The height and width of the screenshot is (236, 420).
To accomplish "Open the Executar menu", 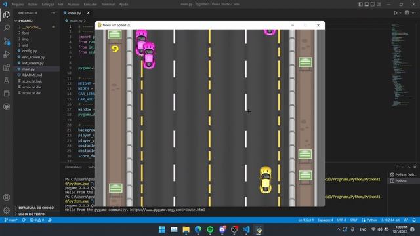I will tap(90, 5).
